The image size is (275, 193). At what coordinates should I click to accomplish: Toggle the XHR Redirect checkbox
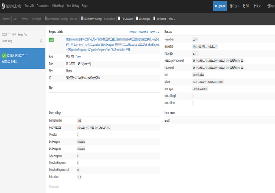coord(82,18)
